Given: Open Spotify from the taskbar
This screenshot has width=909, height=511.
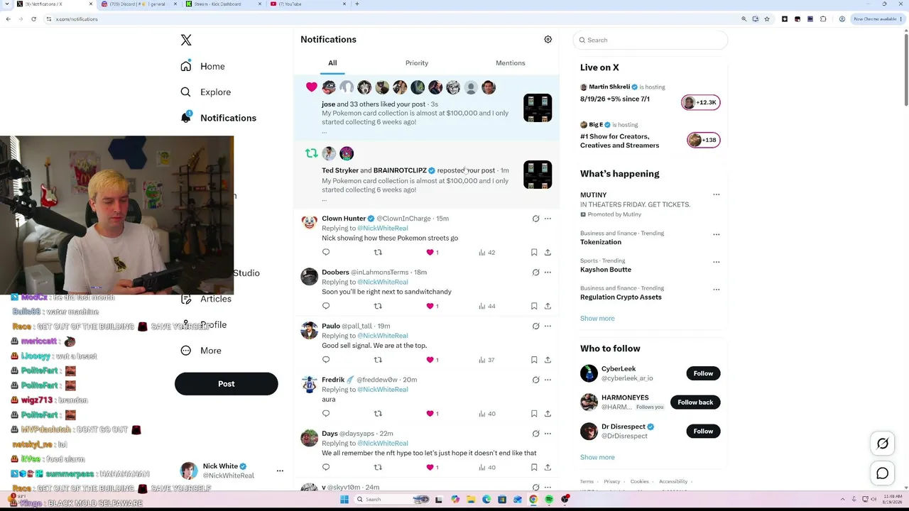Looking at the screenshot, I should click(549, 500).
